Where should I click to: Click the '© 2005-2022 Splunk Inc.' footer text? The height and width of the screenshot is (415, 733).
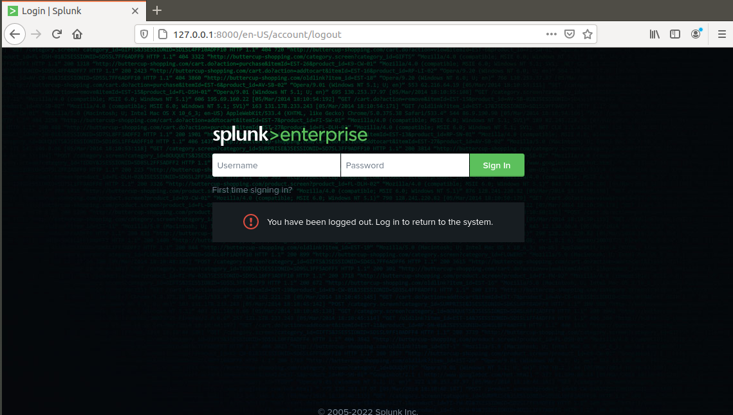(x=368, y=411)
